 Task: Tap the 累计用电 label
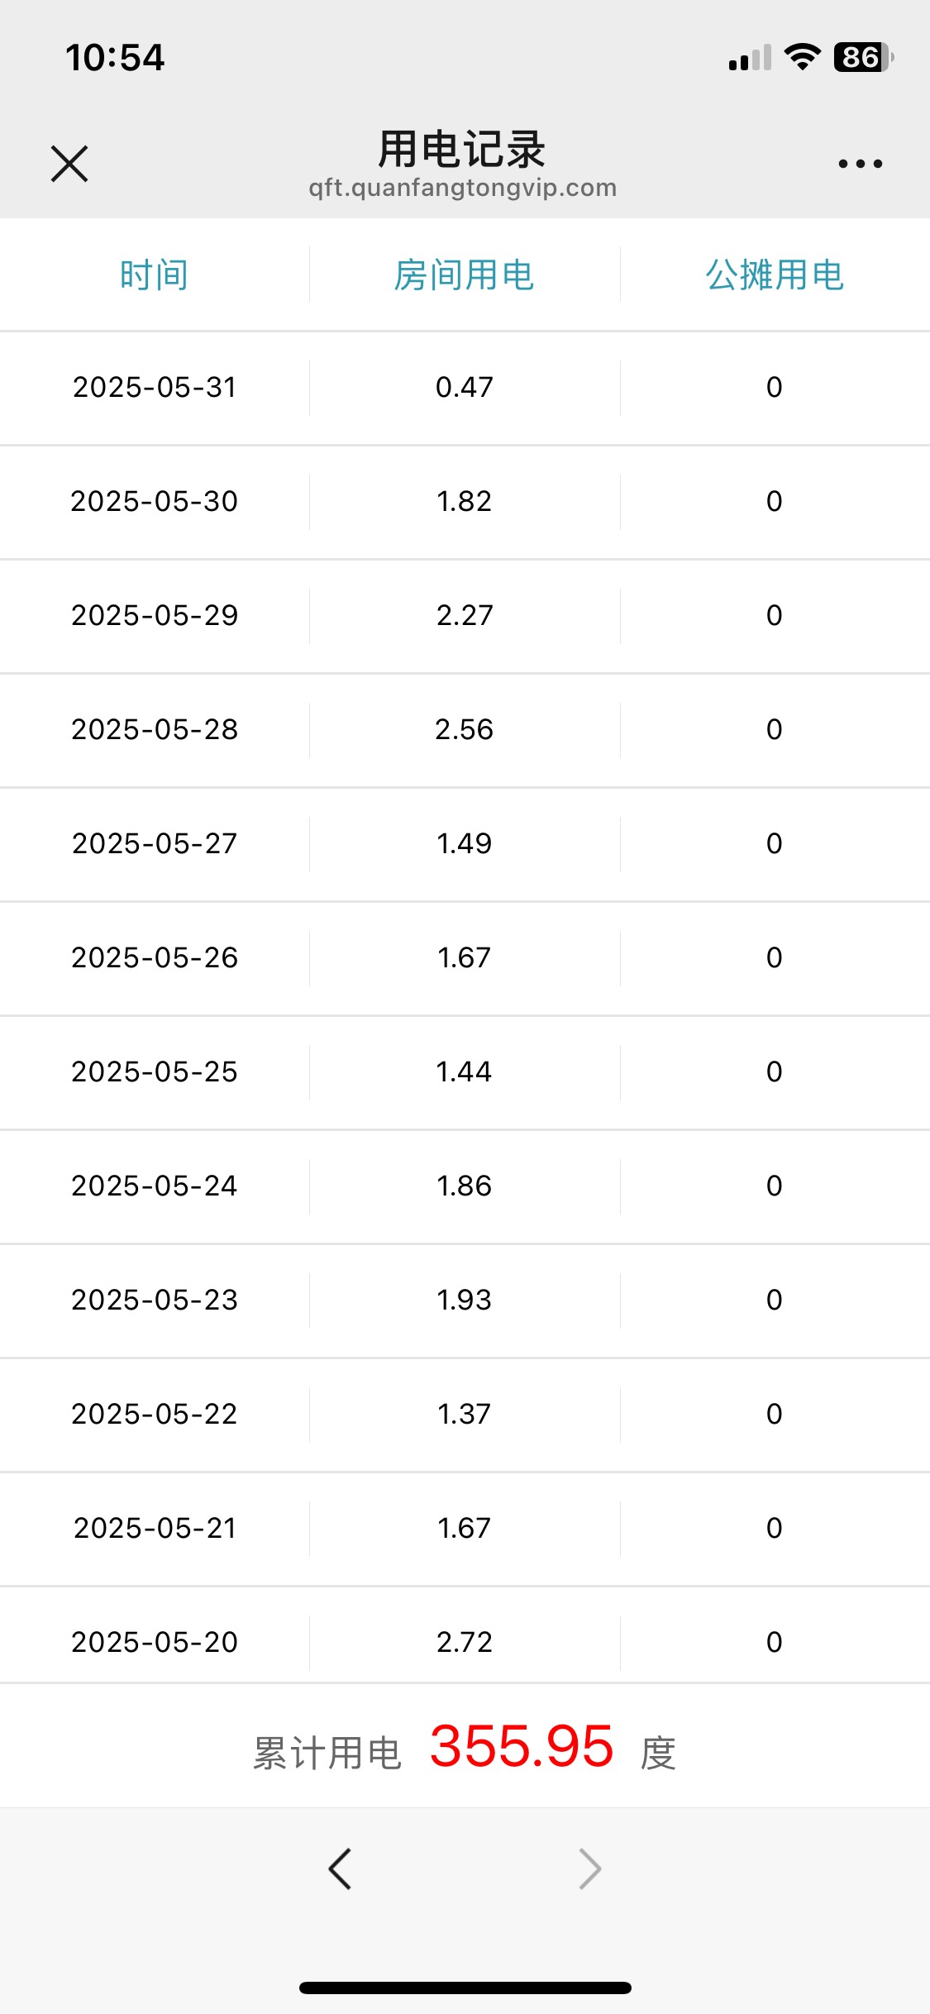(327, 1753)
